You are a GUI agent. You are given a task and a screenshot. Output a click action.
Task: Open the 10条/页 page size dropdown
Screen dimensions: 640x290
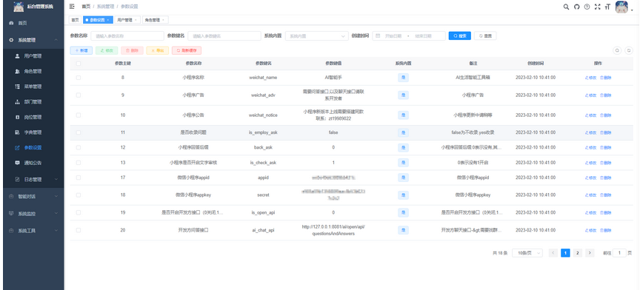click(x=527, y=253)
